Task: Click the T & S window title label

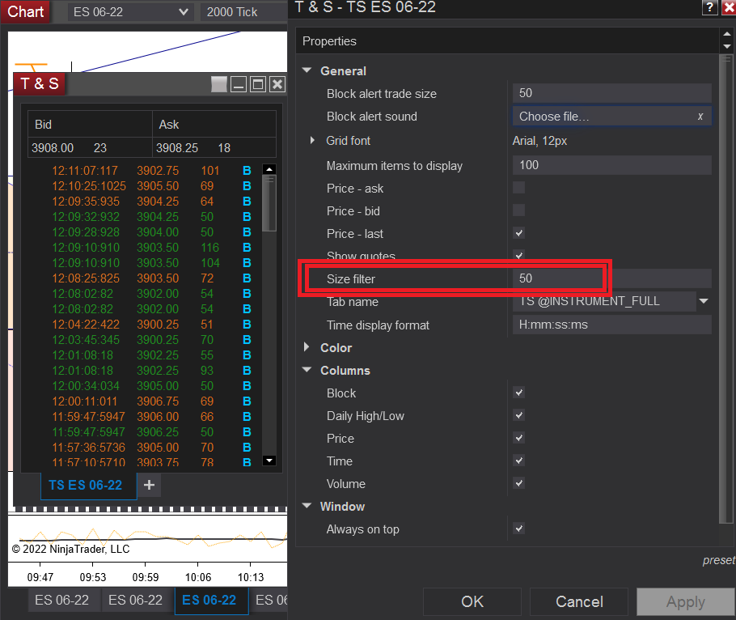Action: 40,83
